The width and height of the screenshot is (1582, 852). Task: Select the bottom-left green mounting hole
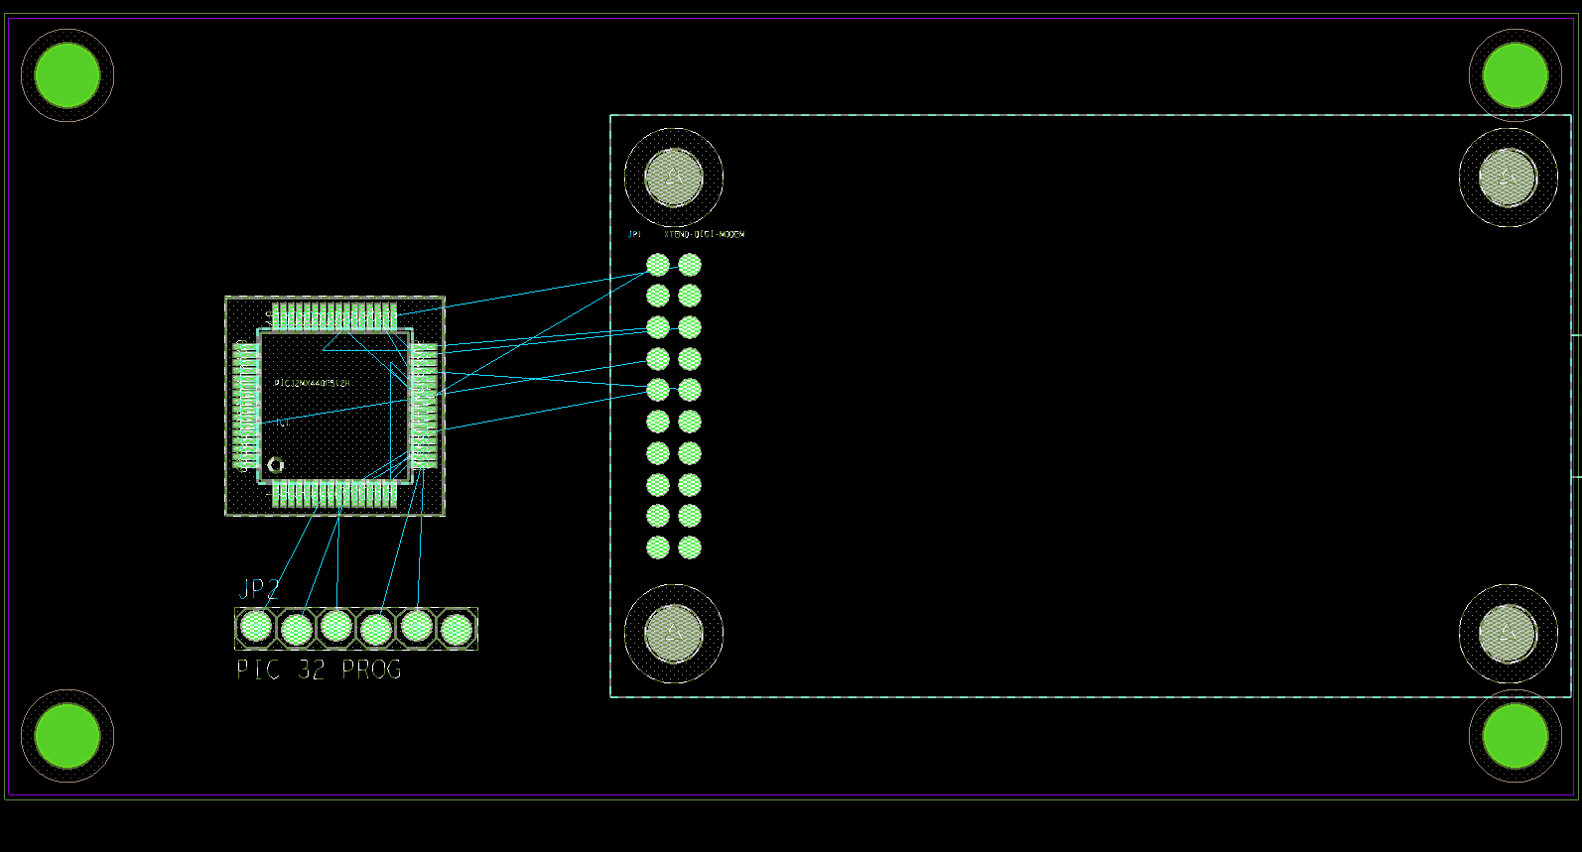click(67, 736)
